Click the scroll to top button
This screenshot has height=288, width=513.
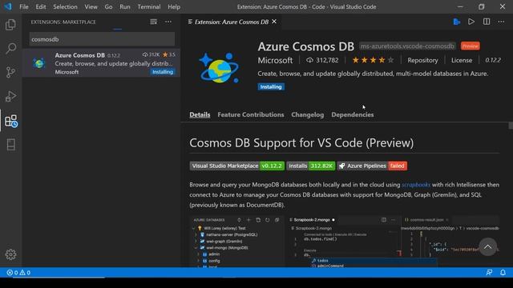pyautogui.click(x=487, y=247)
